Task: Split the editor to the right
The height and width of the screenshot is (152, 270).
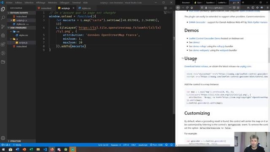Action: coord(165,8)
